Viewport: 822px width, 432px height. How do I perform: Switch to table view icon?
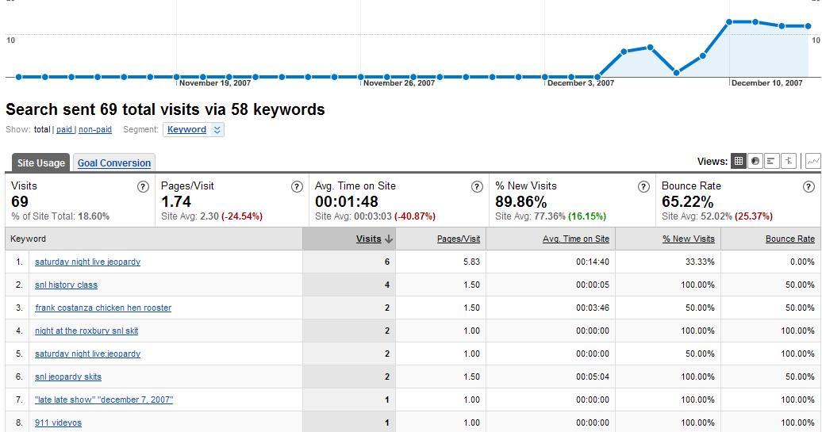pyautogui.click(x=739, y=161)
